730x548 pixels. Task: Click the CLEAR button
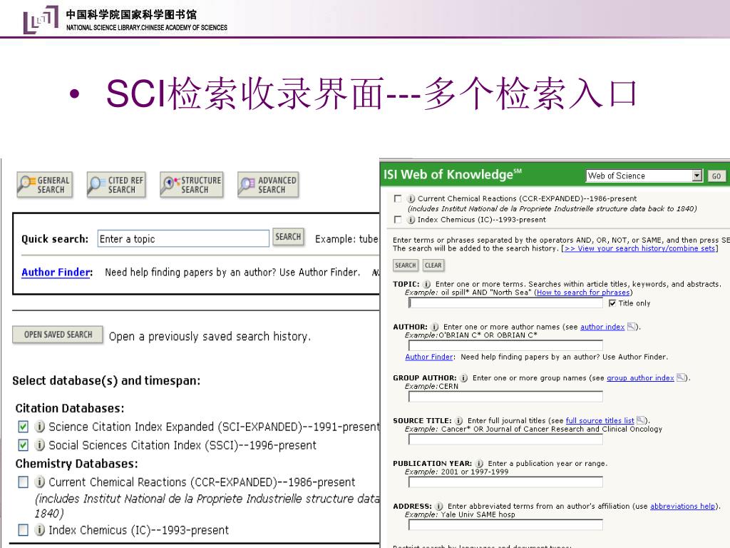coord(433,265)
